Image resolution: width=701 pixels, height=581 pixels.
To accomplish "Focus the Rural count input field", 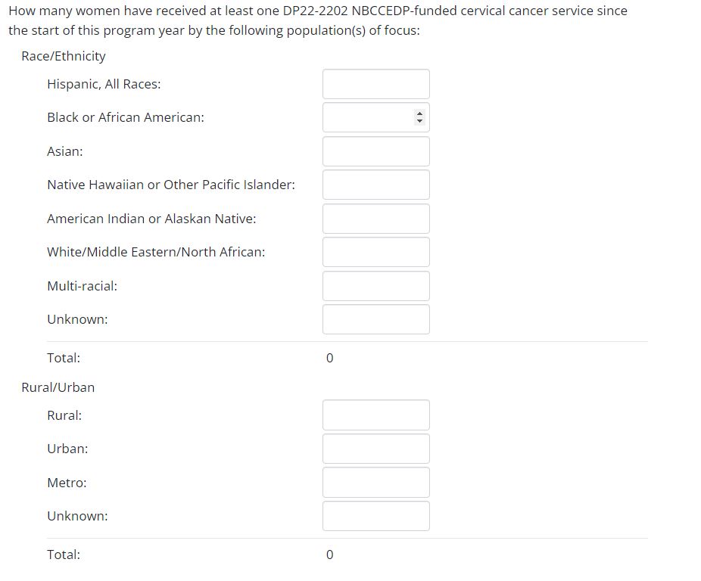I will pyautogui.click(x=375, y=415).
